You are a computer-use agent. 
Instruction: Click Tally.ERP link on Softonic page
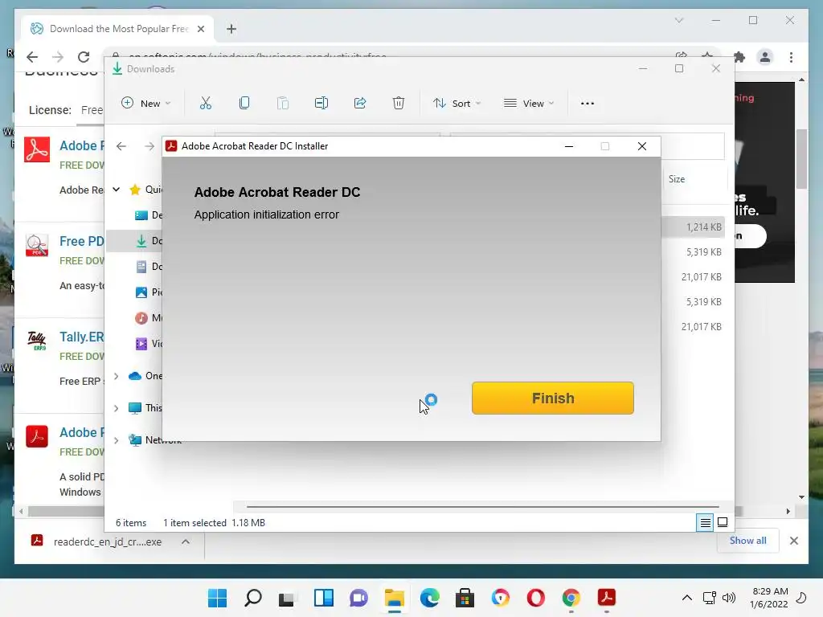[81, 337]
